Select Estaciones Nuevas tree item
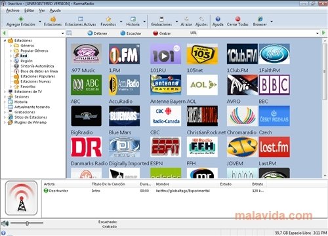This screenshot has height=236, width=328. click(x=35, y=81)
